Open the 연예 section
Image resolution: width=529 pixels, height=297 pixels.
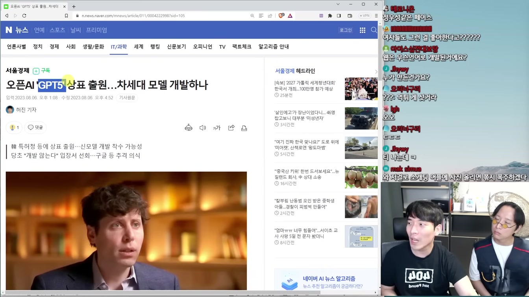coord(39,30)
